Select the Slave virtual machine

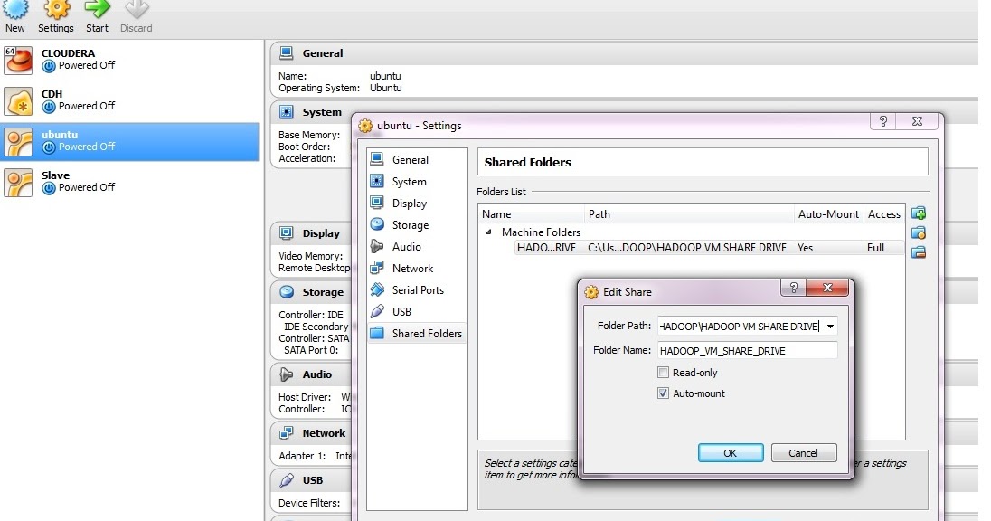coord(129,182)
